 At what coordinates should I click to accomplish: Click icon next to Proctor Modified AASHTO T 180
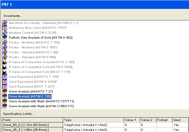[x=5, y=42]
